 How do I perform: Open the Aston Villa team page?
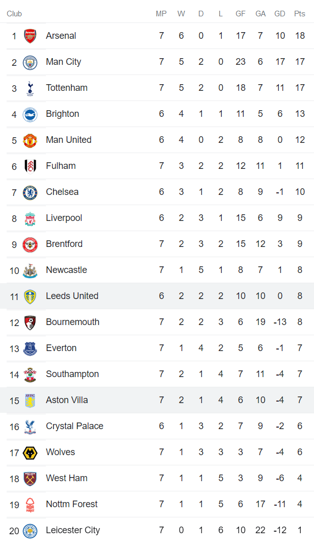(67, 400)
